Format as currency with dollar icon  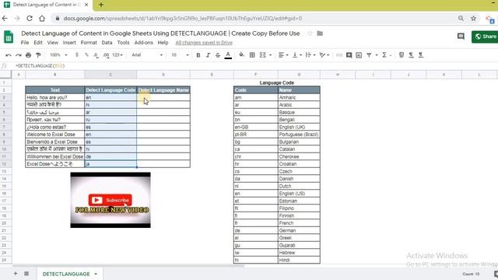point(77,55)
